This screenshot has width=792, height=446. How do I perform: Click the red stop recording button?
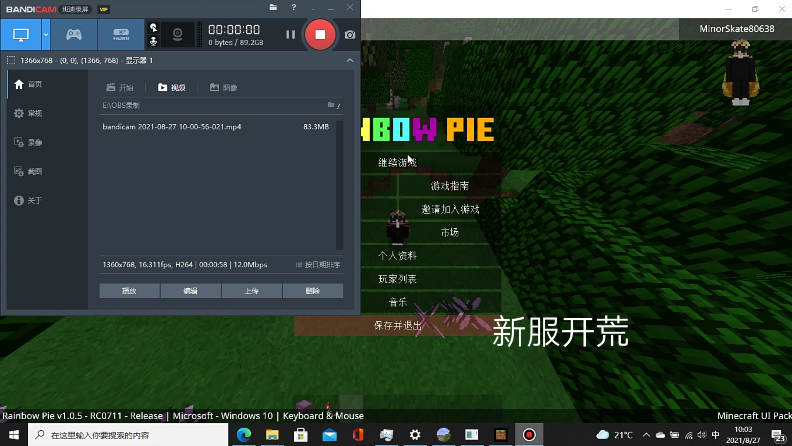[320, 35]
